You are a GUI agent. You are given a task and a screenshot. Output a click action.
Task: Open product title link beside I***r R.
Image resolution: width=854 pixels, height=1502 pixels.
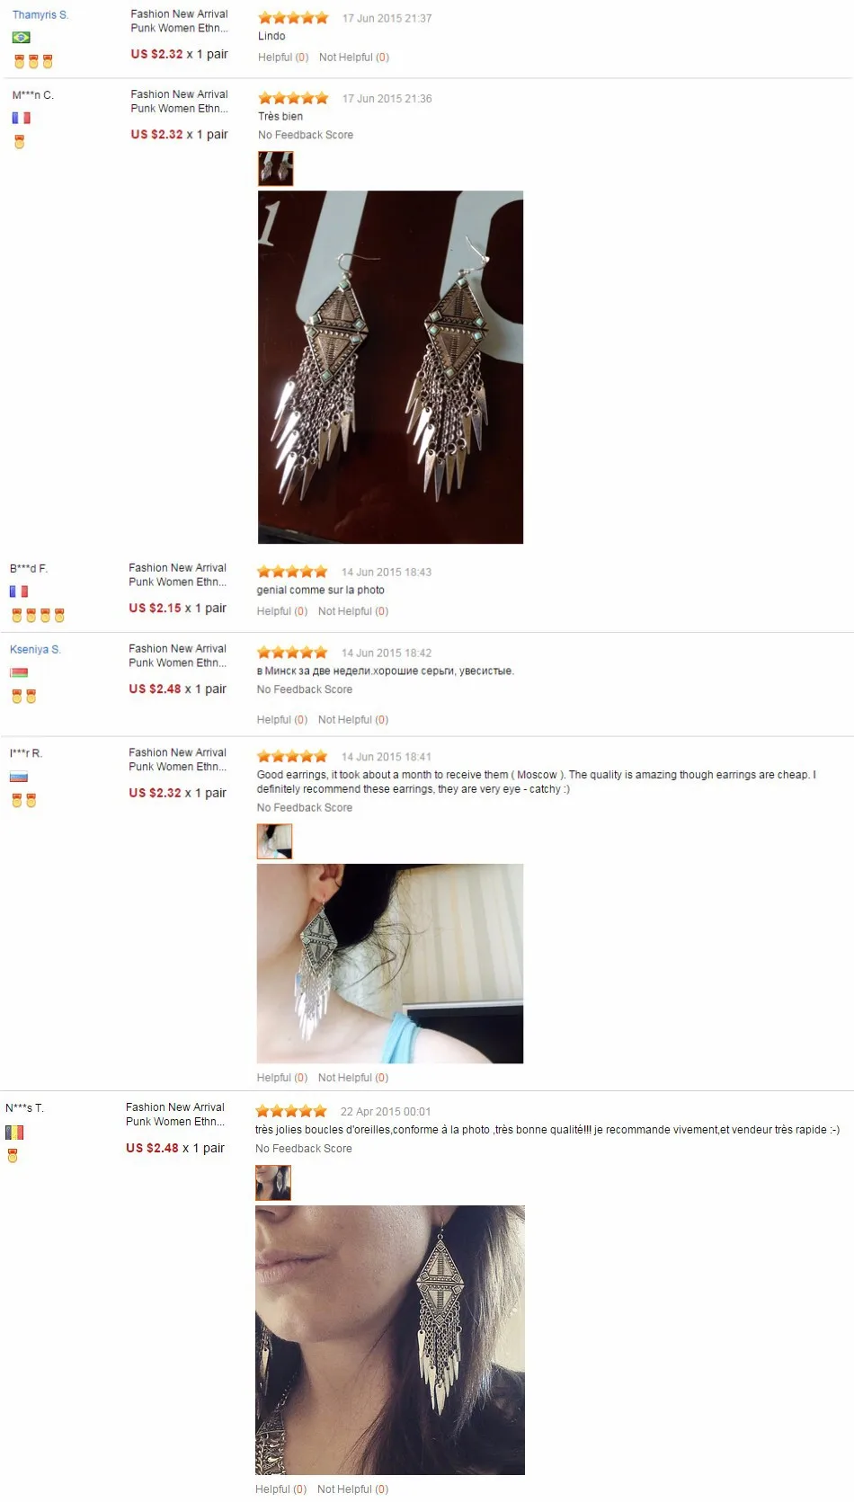(177, 760)
